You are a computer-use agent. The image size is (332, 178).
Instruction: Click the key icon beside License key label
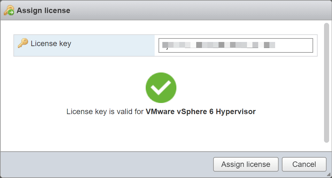coord(23,43)
